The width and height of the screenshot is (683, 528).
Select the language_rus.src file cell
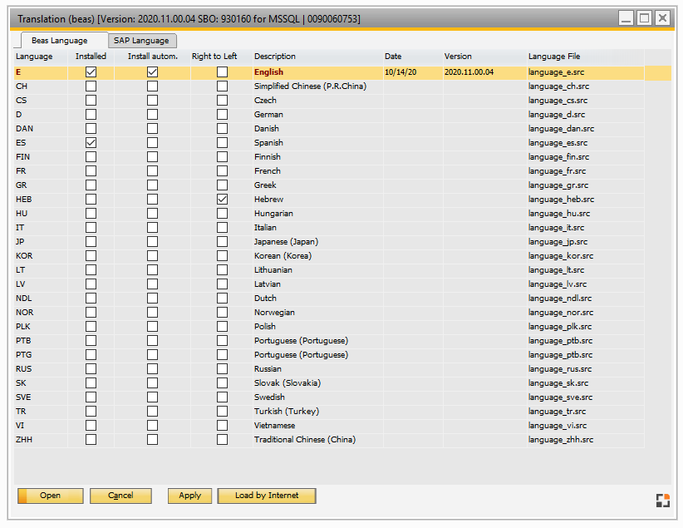pyautogui.click(x=560, y=369)
